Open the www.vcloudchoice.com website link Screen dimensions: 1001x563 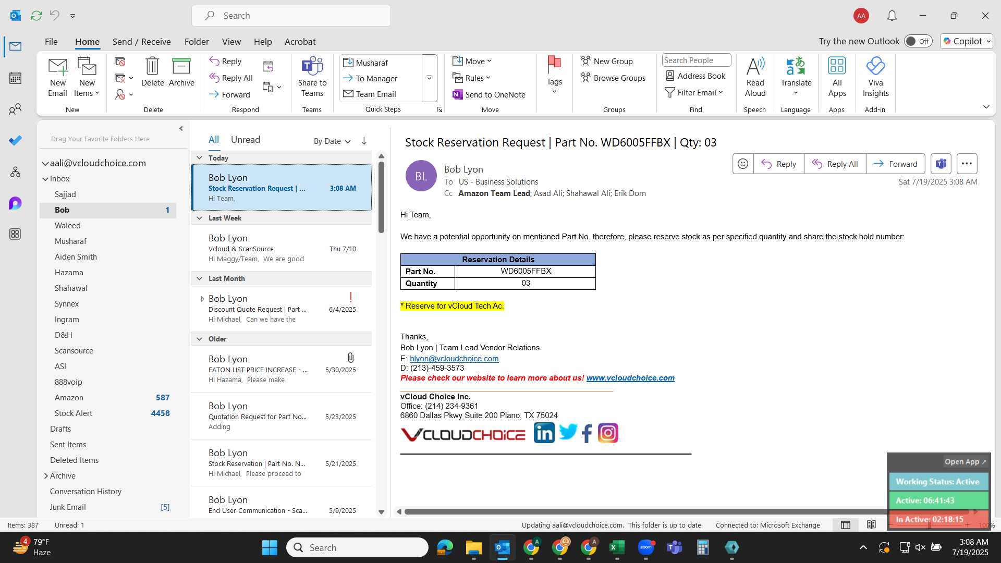(x=630, y=378)
